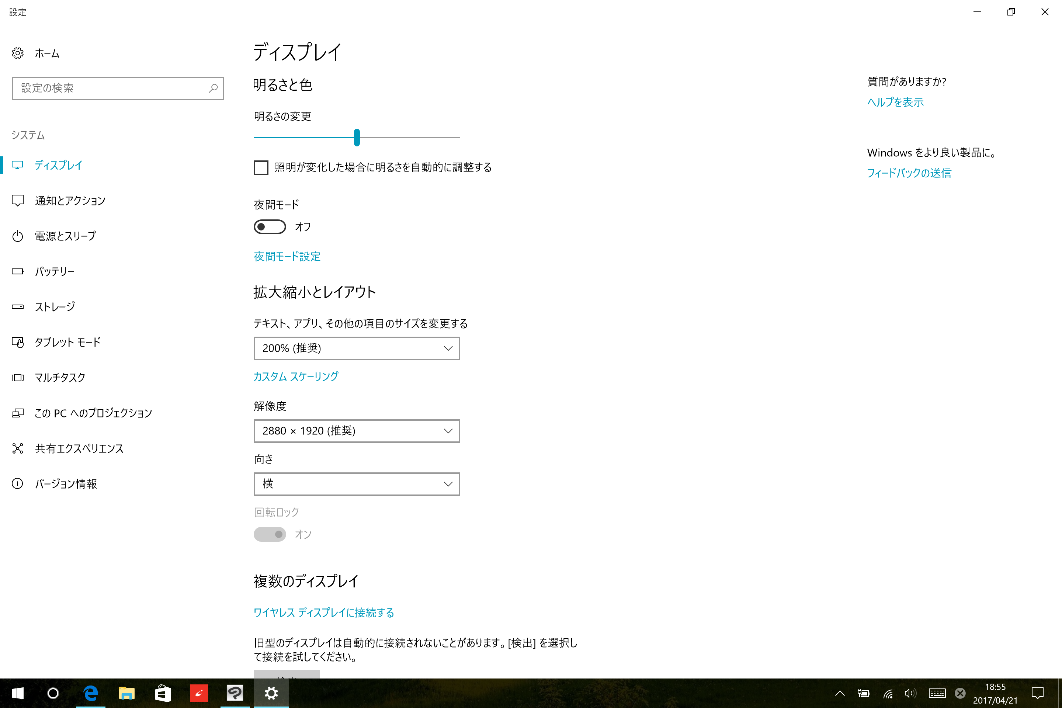Viewport: 1062px width, 708px height.
Task: Click the version info icon in sidebar
Action: (18, 483)
